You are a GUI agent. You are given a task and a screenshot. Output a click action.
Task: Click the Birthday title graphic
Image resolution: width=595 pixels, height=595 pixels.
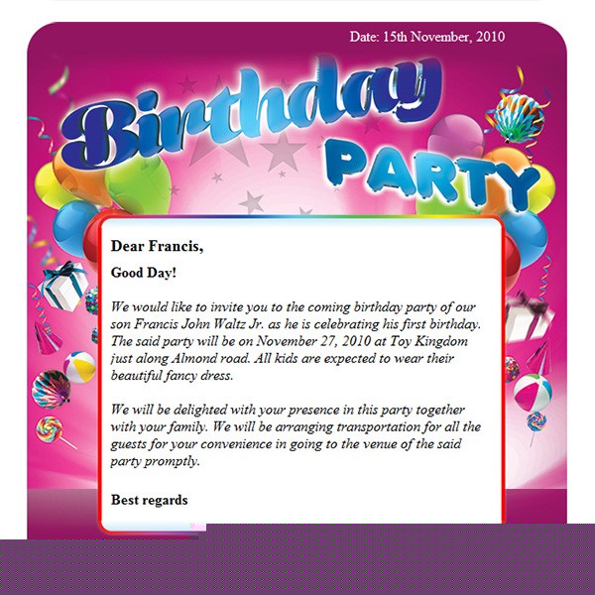[251, 112]
